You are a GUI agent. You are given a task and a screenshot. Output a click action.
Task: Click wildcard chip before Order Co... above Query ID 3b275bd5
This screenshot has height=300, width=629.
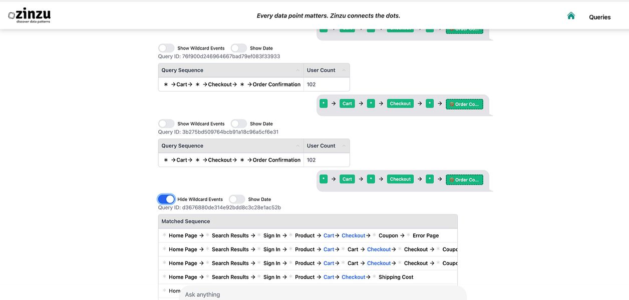pos(430,103)
